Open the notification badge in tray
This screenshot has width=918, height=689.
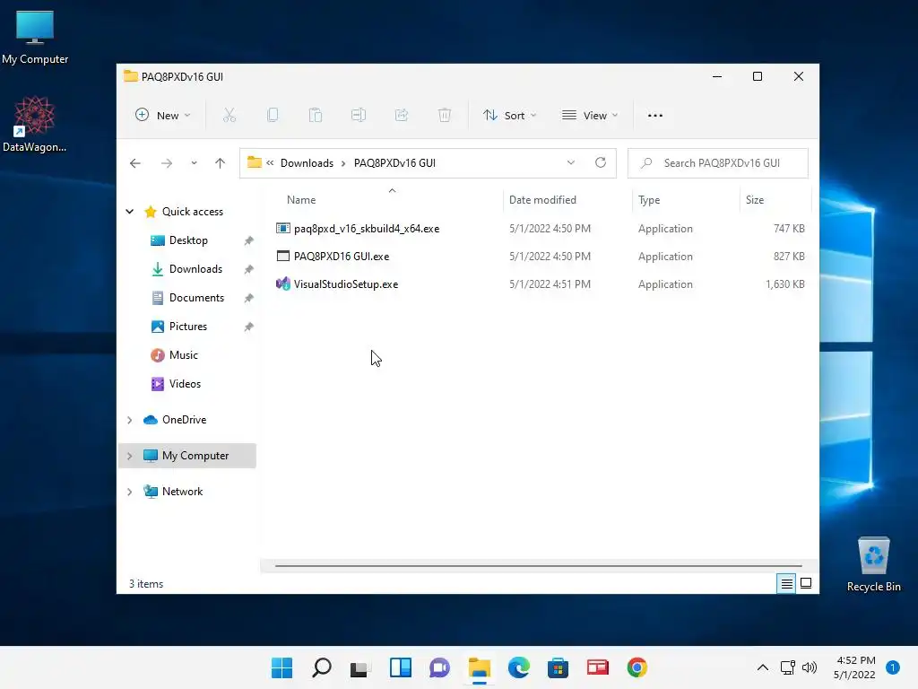click(x=893, y=667)
